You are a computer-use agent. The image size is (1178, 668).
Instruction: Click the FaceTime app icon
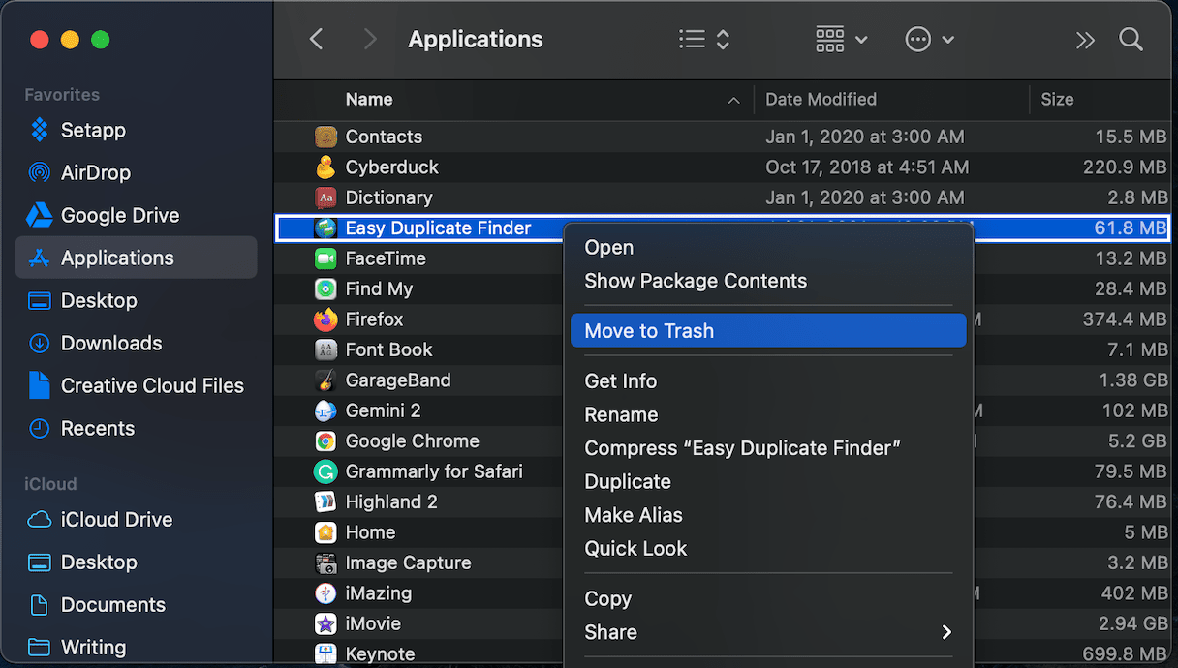click(325, 258)
